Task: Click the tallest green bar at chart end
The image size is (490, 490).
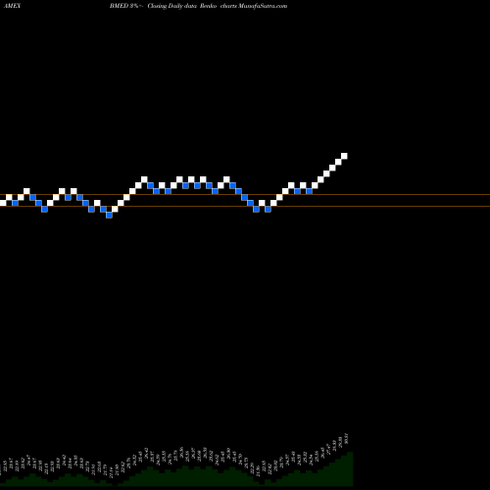Action: tap(350, 469)
